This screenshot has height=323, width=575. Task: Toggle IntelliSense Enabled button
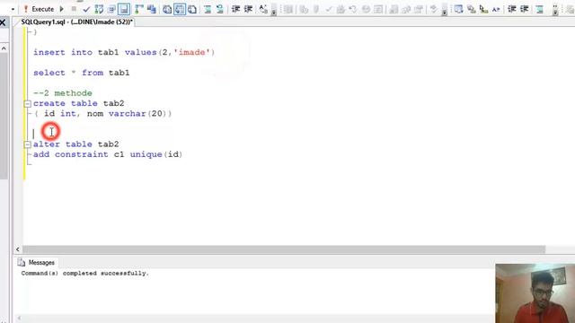pos(124,9)
